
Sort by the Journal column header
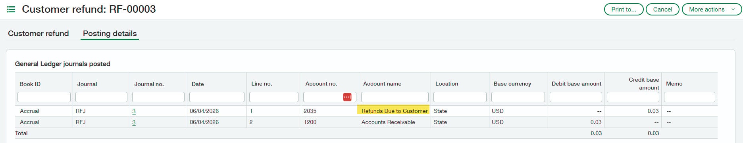click(x=87, y=84)
